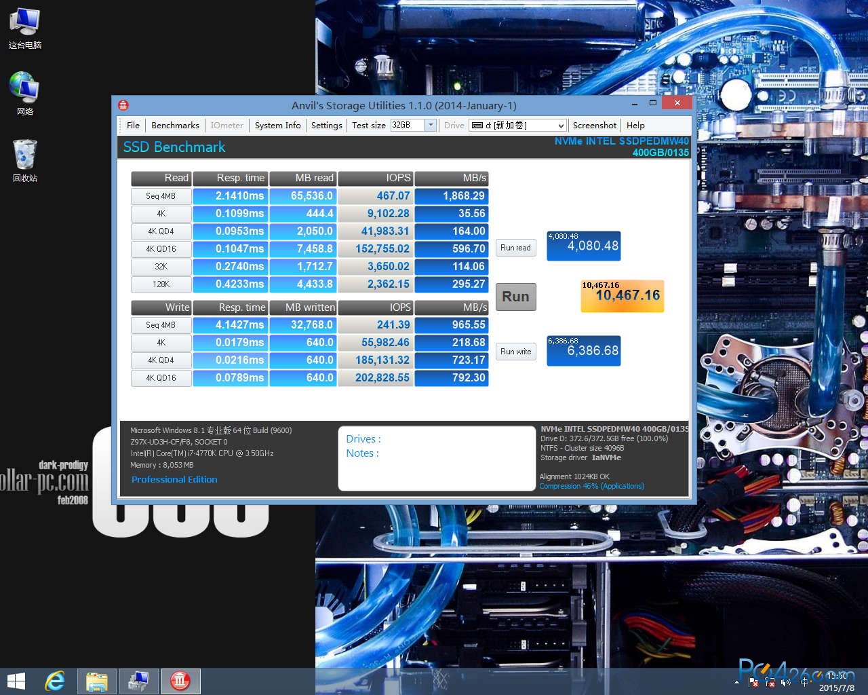
Task: Show hidden tray icons arrow
Action: 736,682
